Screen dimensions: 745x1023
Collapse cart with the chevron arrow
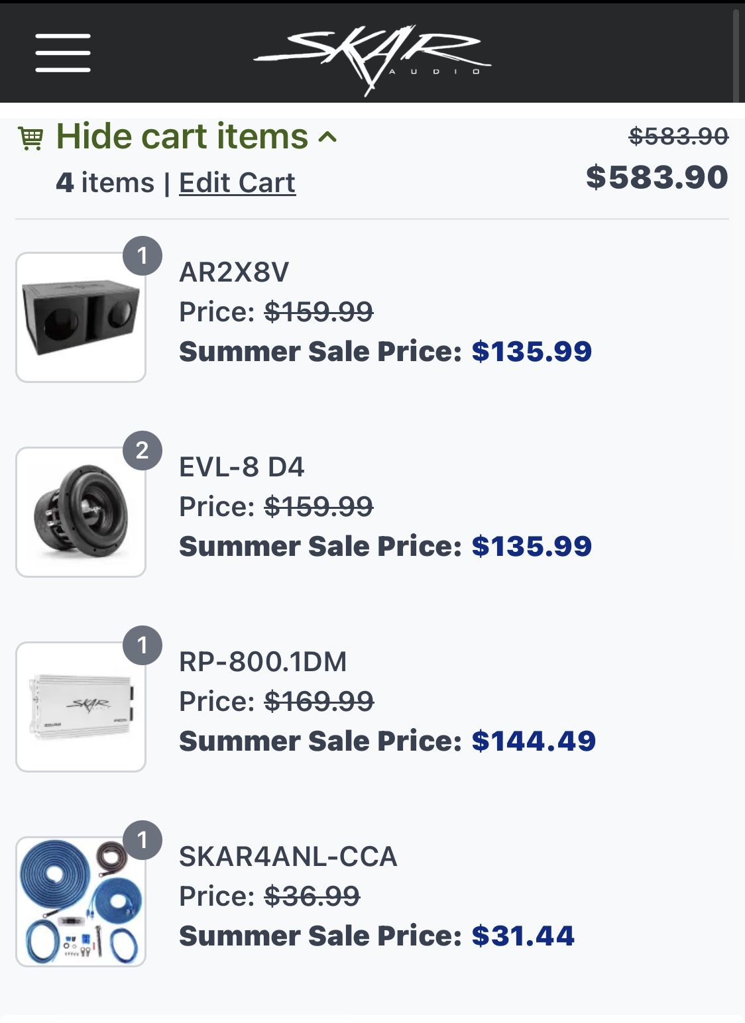coord(327,137)
